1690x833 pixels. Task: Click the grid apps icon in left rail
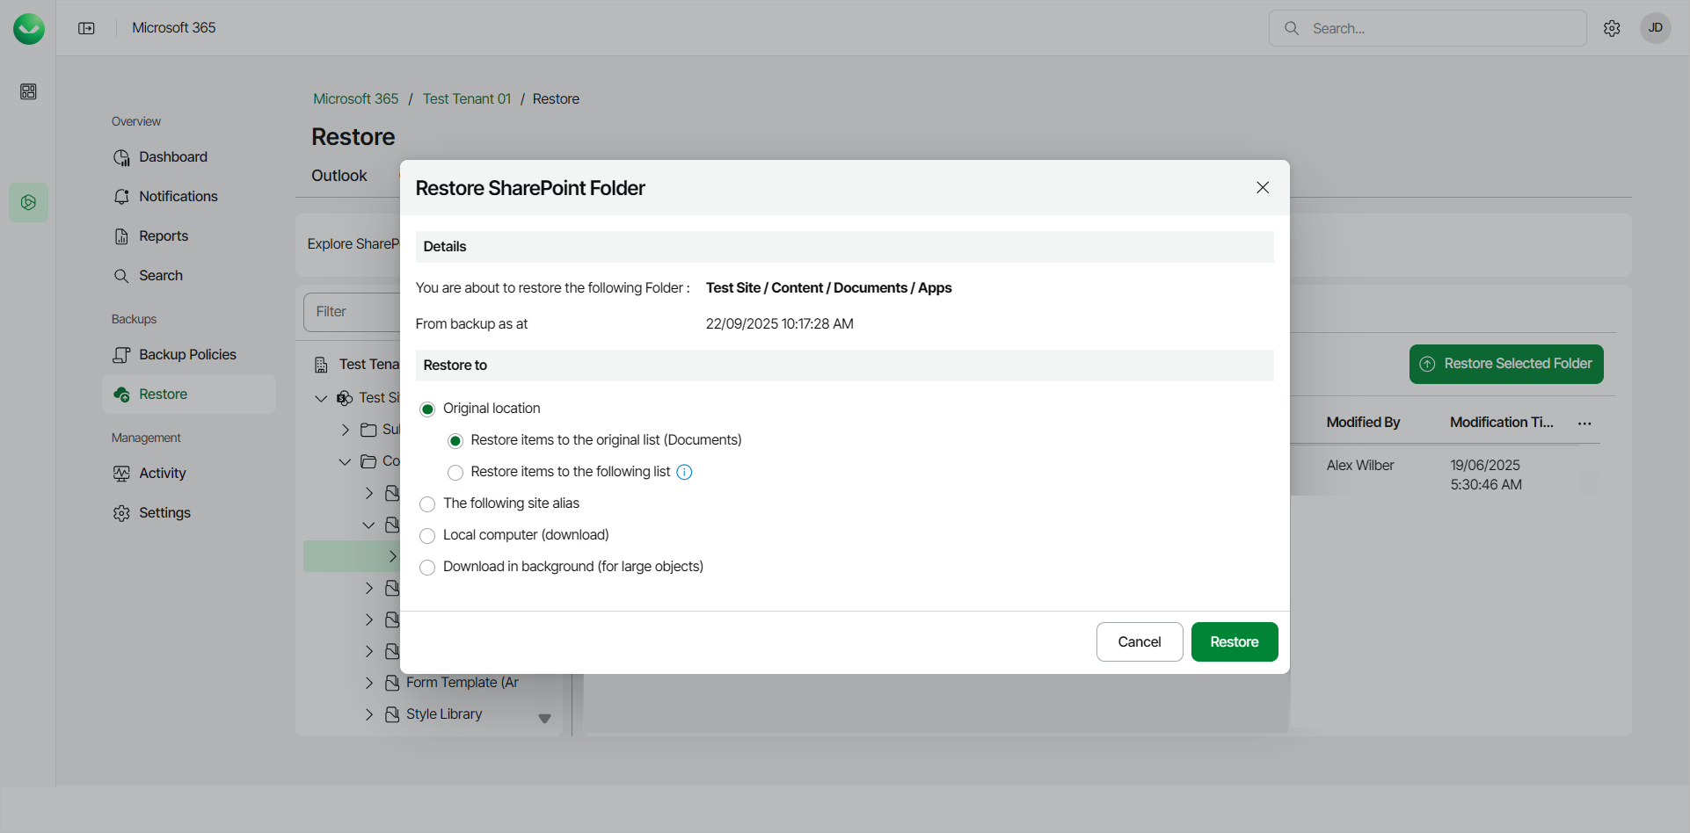(28, 91)
